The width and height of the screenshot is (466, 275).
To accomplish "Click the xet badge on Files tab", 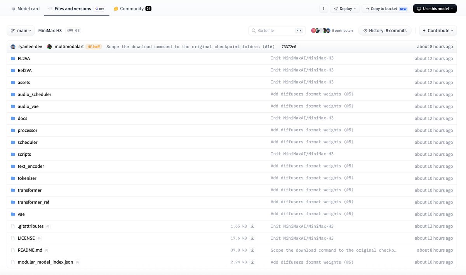I will point(99,9).
